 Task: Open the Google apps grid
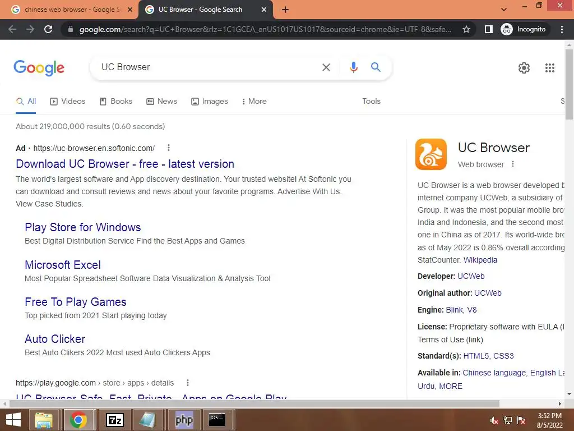point(549,68)
